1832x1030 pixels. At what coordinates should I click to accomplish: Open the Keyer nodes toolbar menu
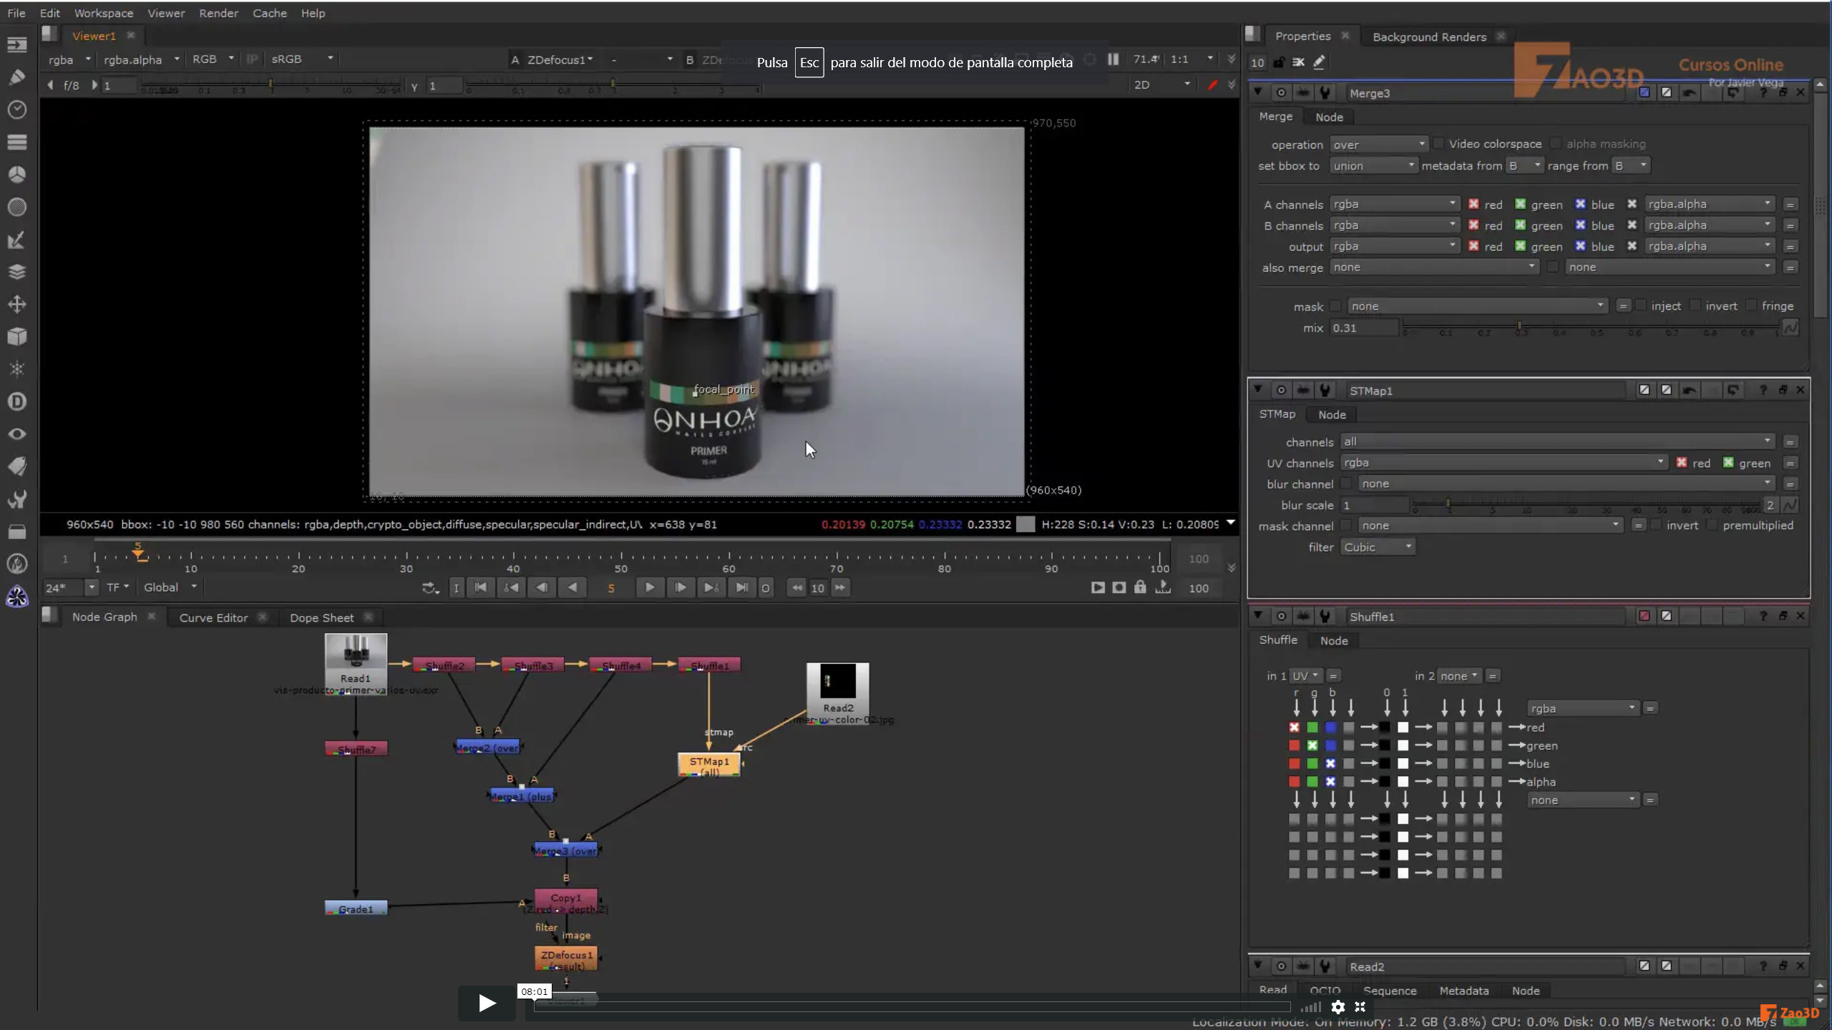pos(17,240)
